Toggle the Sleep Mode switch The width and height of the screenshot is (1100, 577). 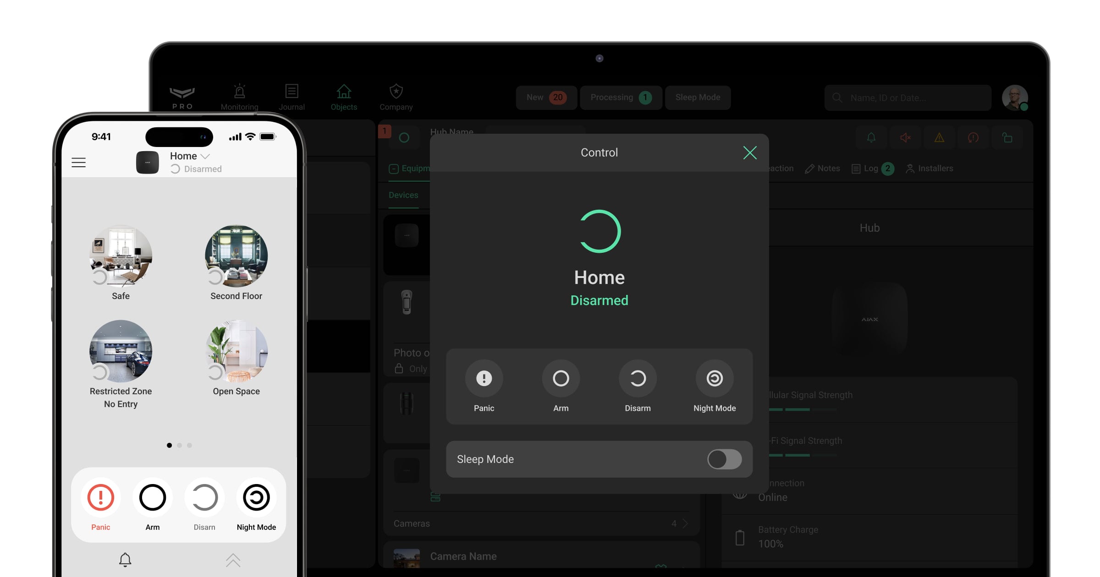[x=724, y=458]
